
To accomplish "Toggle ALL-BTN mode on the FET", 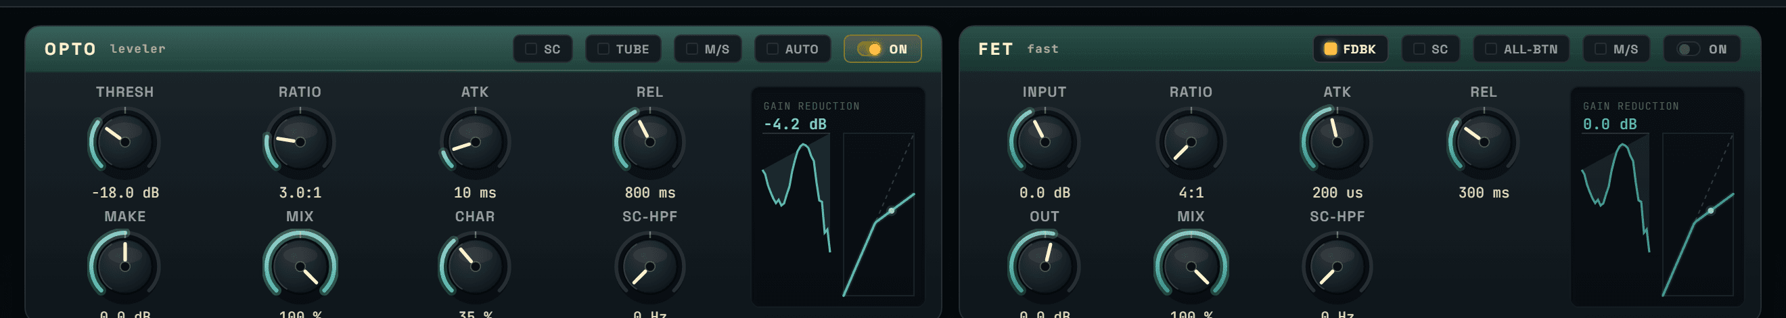I will (1521, 49).
